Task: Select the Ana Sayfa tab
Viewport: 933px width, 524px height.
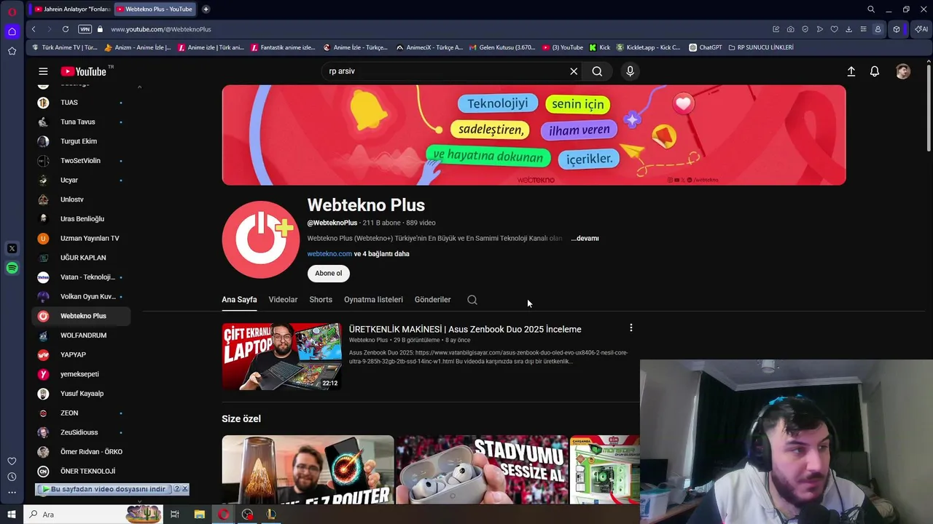Action: coord(239,300)
